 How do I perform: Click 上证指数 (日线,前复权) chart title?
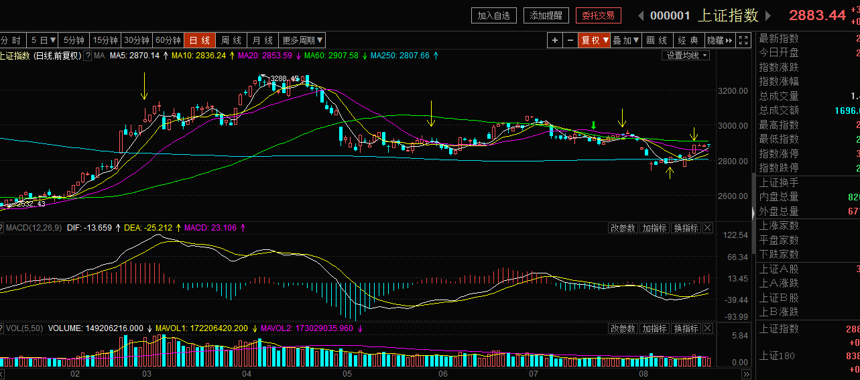(x=40, y=56)
